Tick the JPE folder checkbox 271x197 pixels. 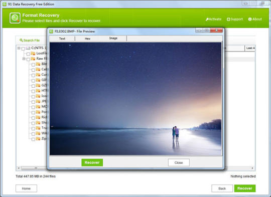point(33,102)
